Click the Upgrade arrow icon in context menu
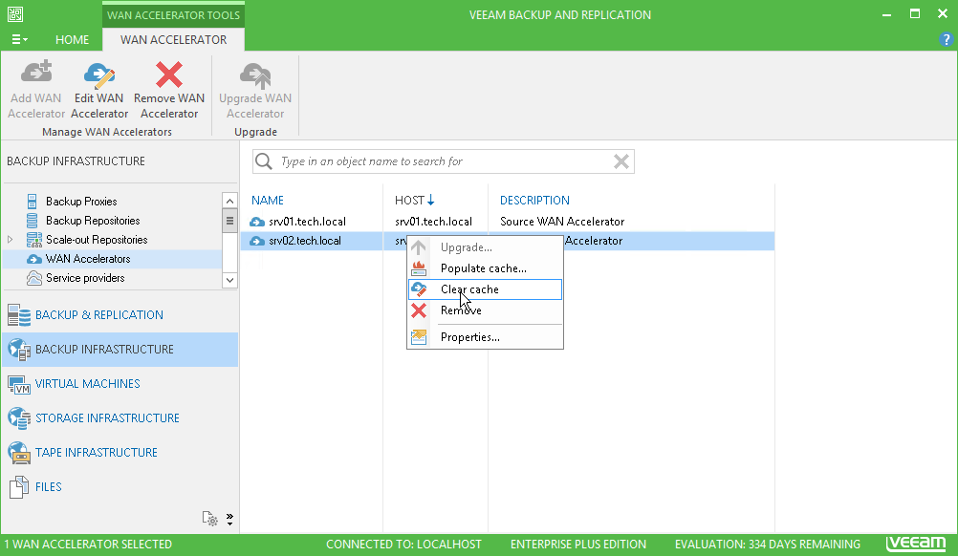Viewport: 958px width, 556px height. pyautogui.click(x=419, y=247)
